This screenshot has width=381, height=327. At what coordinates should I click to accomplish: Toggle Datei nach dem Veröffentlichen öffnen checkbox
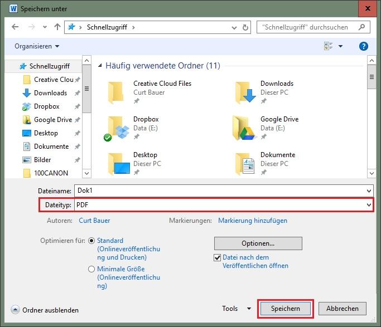[218, 258]
